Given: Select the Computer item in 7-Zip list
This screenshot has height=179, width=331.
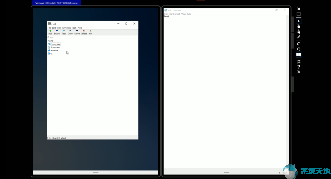Looking at the screenshot, I should point(54,44).
